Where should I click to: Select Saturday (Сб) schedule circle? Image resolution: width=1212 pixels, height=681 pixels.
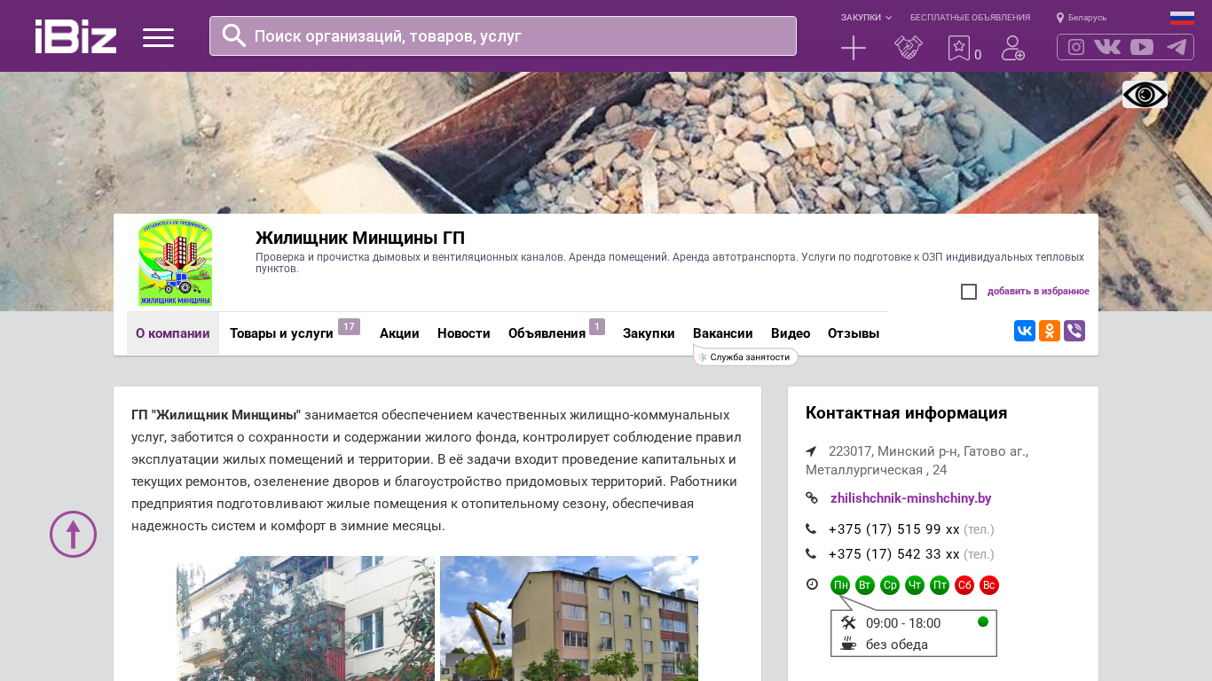click(964, 585)
